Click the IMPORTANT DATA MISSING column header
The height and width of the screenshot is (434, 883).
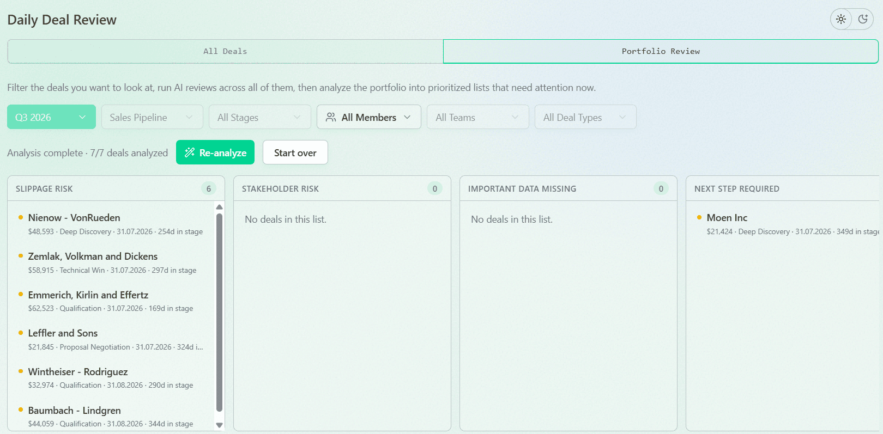click(x=522, y=188)
